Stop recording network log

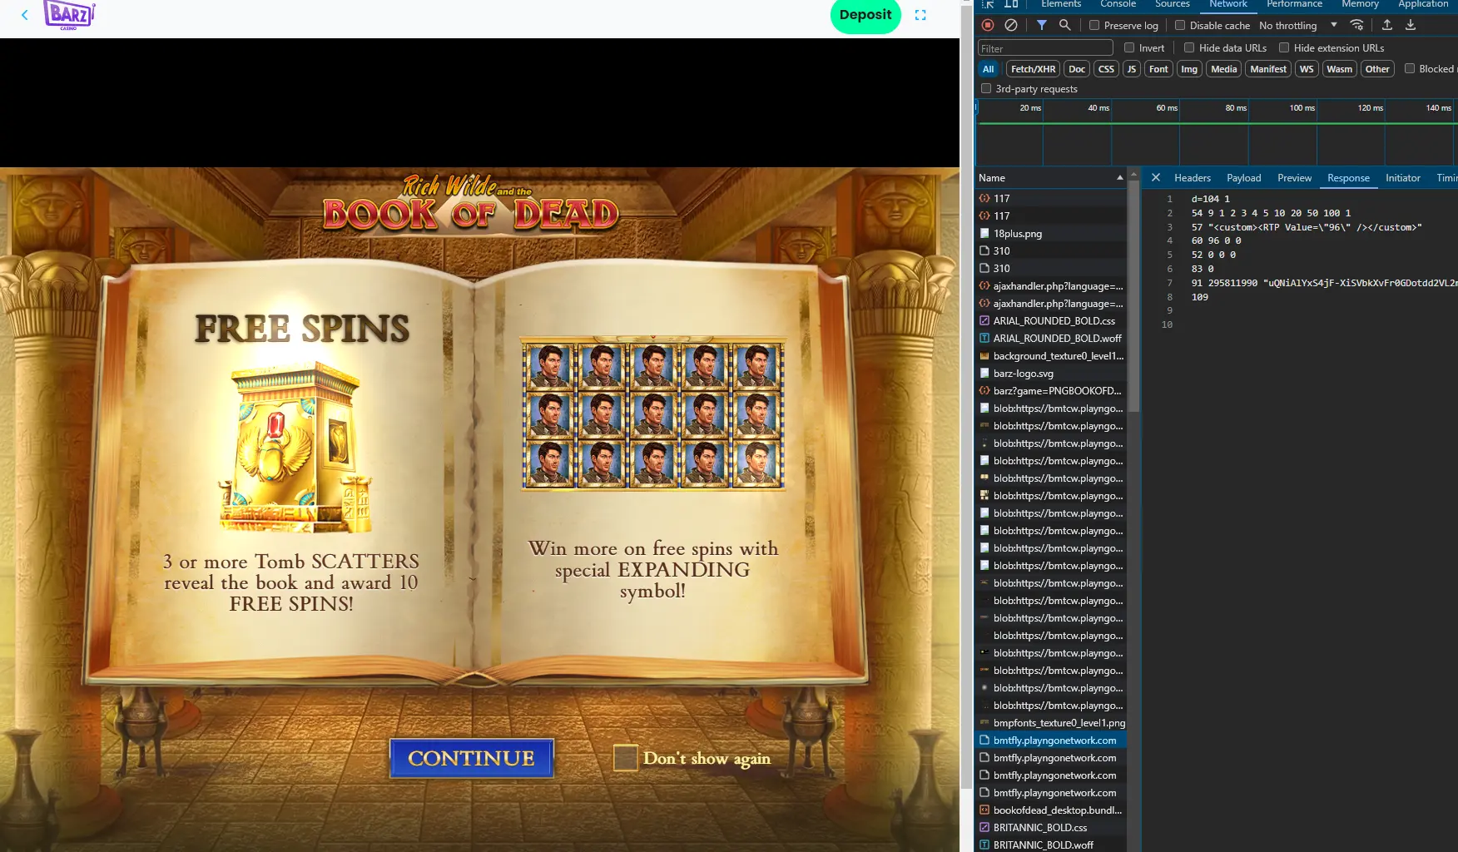[988, 25]
